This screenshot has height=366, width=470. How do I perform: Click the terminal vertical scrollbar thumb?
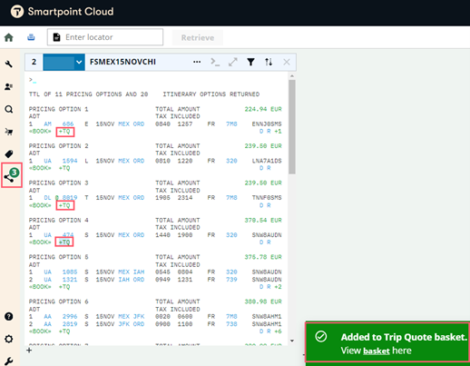292,127
